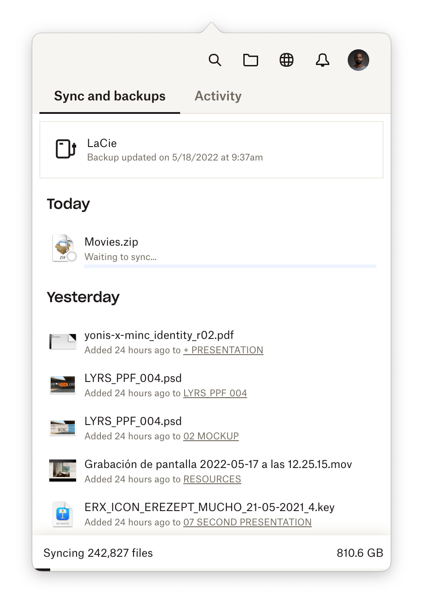
Task: Open the + PRESENTATION folder link
Action: click(223, 350)
